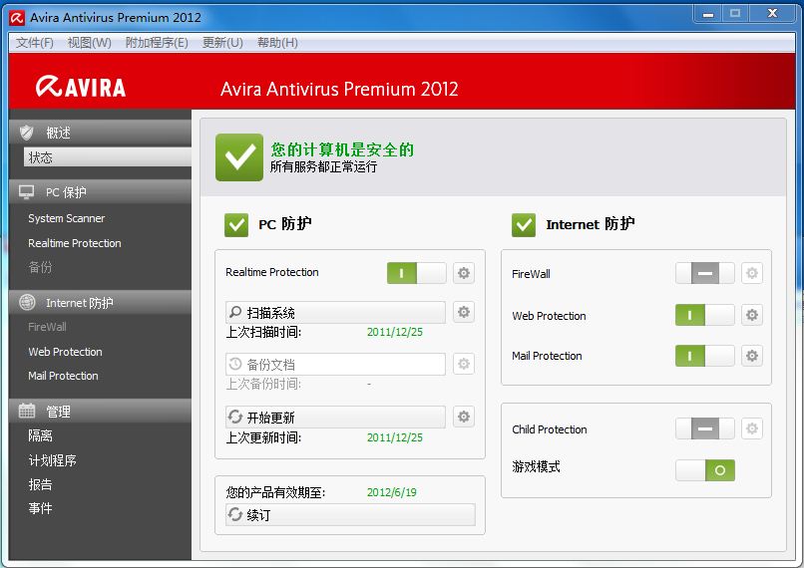Open Realtime Protection settings gear
Image resolution: width=804 pixels, height=568 pixels.
(x=463, y=273)
